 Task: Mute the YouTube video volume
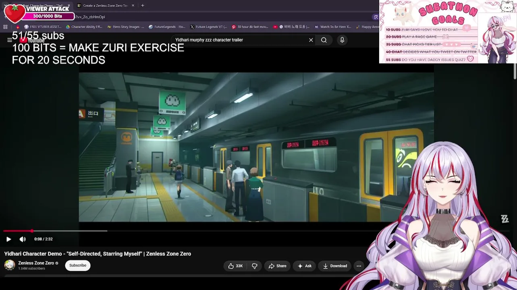pyautogui.click(x=23, y=239)
